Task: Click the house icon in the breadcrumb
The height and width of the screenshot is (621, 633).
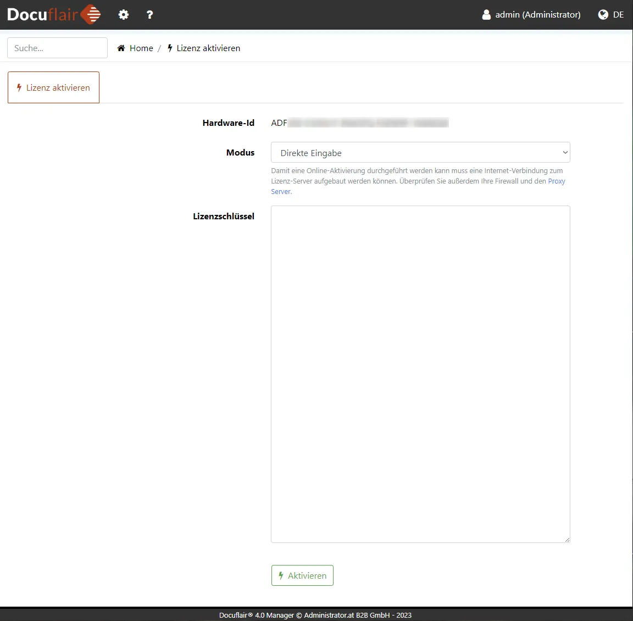Action: [x=121, y=48]
